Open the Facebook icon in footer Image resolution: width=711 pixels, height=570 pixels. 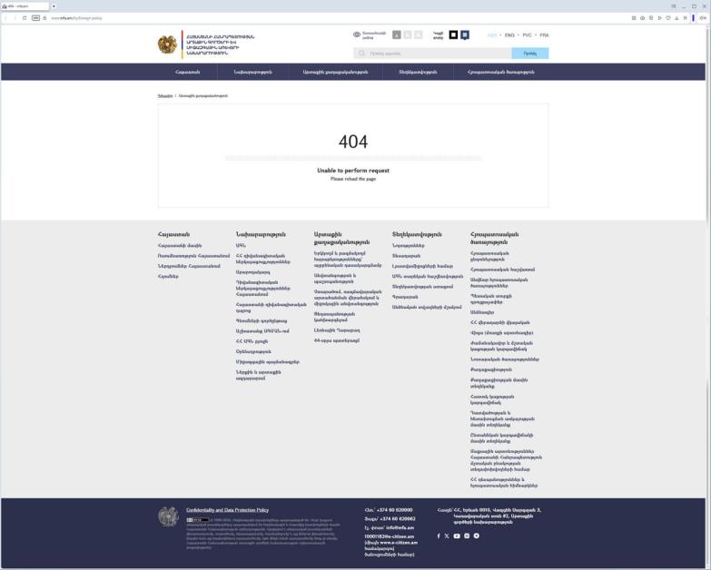click(439, 536)
